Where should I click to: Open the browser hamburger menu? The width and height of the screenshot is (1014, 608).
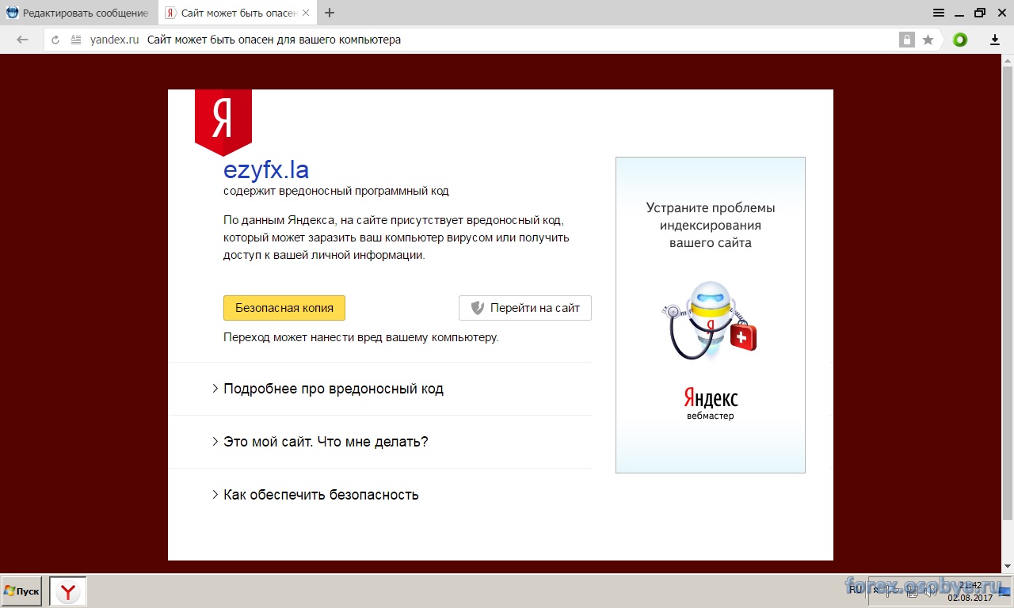[939, 13]
